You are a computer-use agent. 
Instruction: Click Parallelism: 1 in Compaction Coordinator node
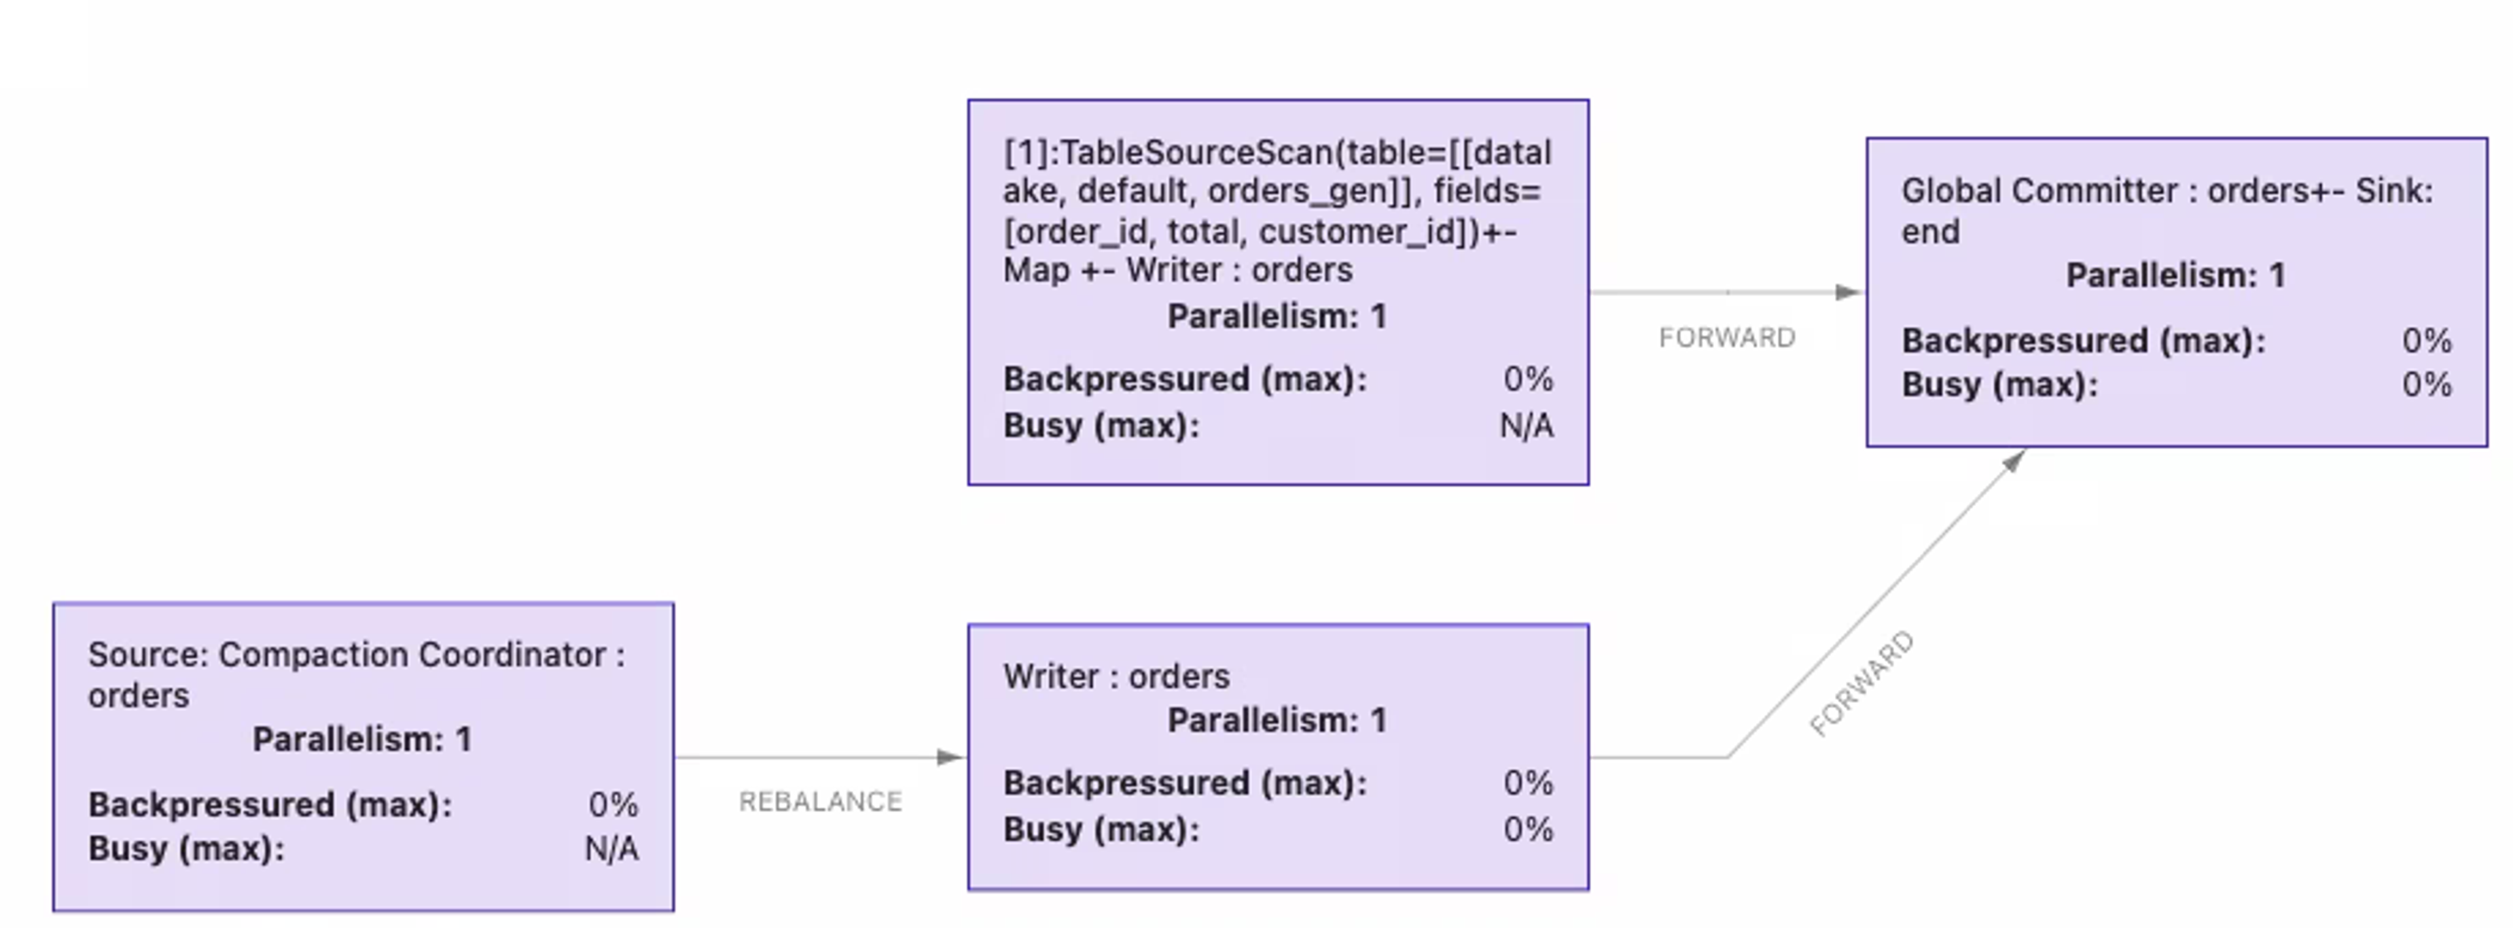(x=362, y=739)
